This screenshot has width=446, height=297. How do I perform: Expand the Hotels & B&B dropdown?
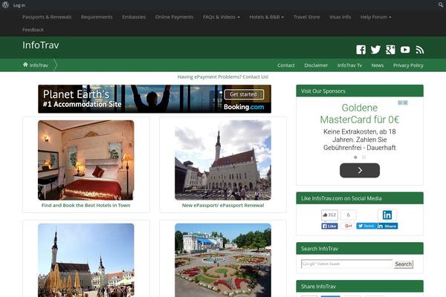point(267,17)
